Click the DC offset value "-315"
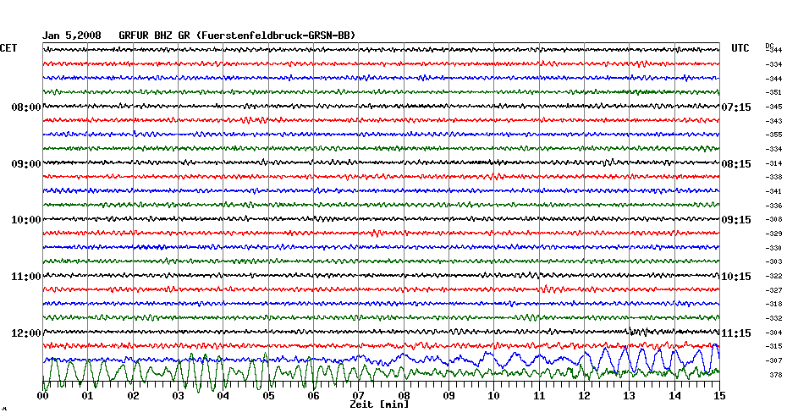The height and width of the screenshot is (418, 787). (x=774, y=346)
